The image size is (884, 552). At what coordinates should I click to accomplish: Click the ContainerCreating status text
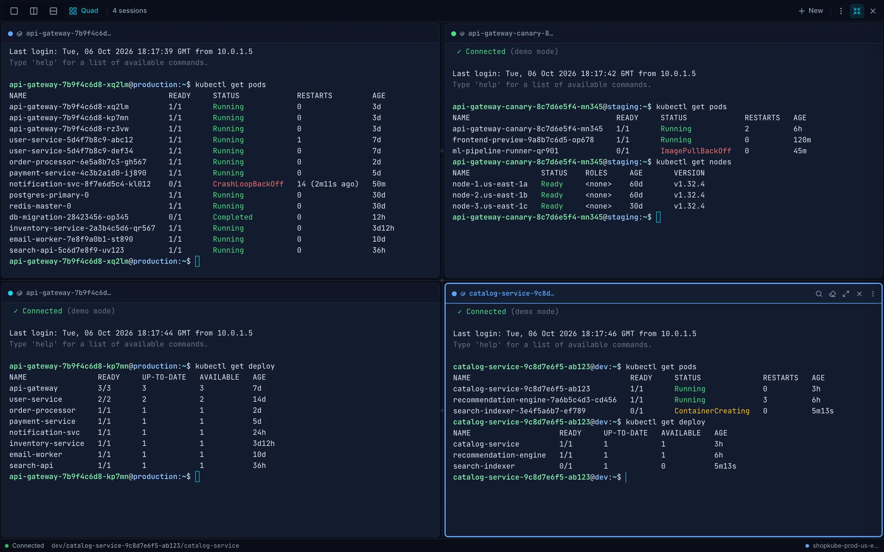[711, 411]
